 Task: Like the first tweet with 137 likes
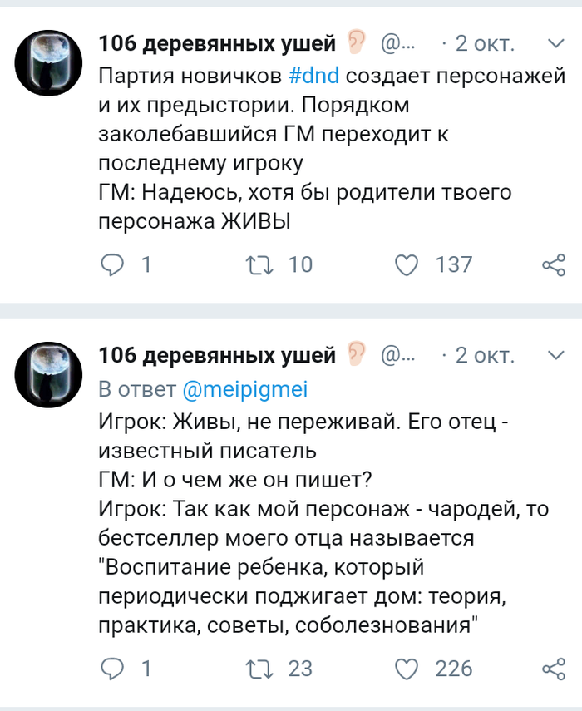pos(406,264)
